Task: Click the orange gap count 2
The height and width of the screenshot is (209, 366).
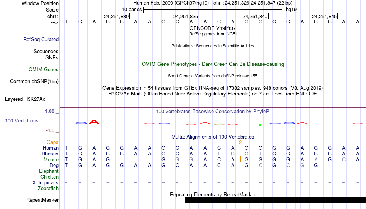Action: 240,142
